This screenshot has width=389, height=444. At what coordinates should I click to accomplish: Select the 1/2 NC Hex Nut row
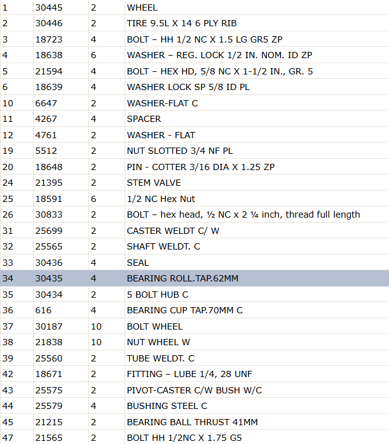[x=194, y=199]
